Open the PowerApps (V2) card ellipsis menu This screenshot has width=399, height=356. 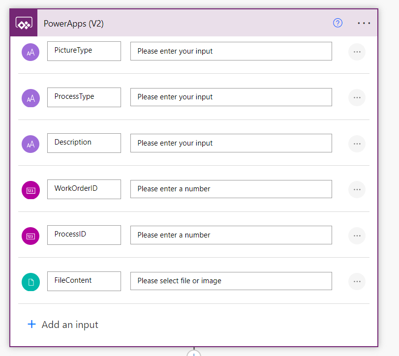point(364,23)
